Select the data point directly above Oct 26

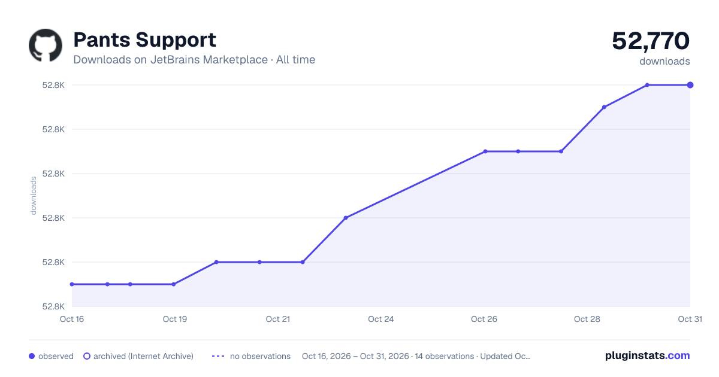point(485,151)
